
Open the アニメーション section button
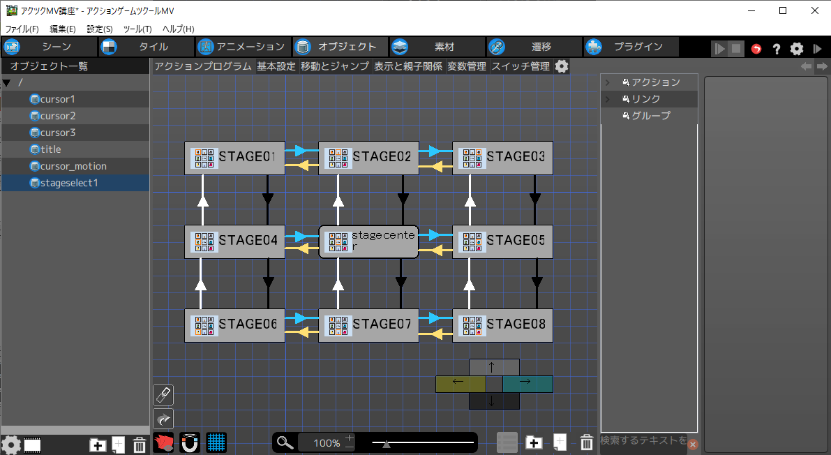click(x=242, y=47)
